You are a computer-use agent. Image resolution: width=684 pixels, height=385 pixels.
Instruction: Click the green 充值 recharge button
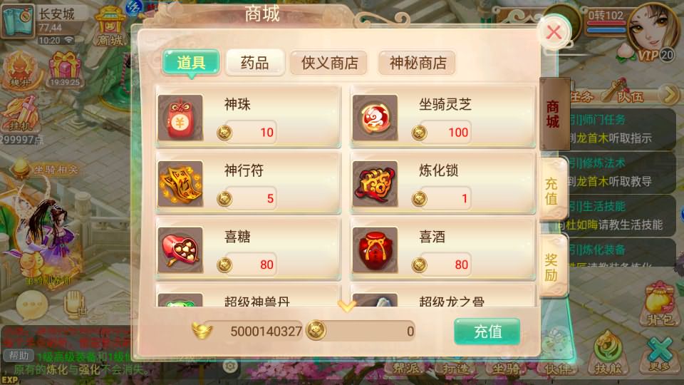pyautogui.click(x=487, y=332)
